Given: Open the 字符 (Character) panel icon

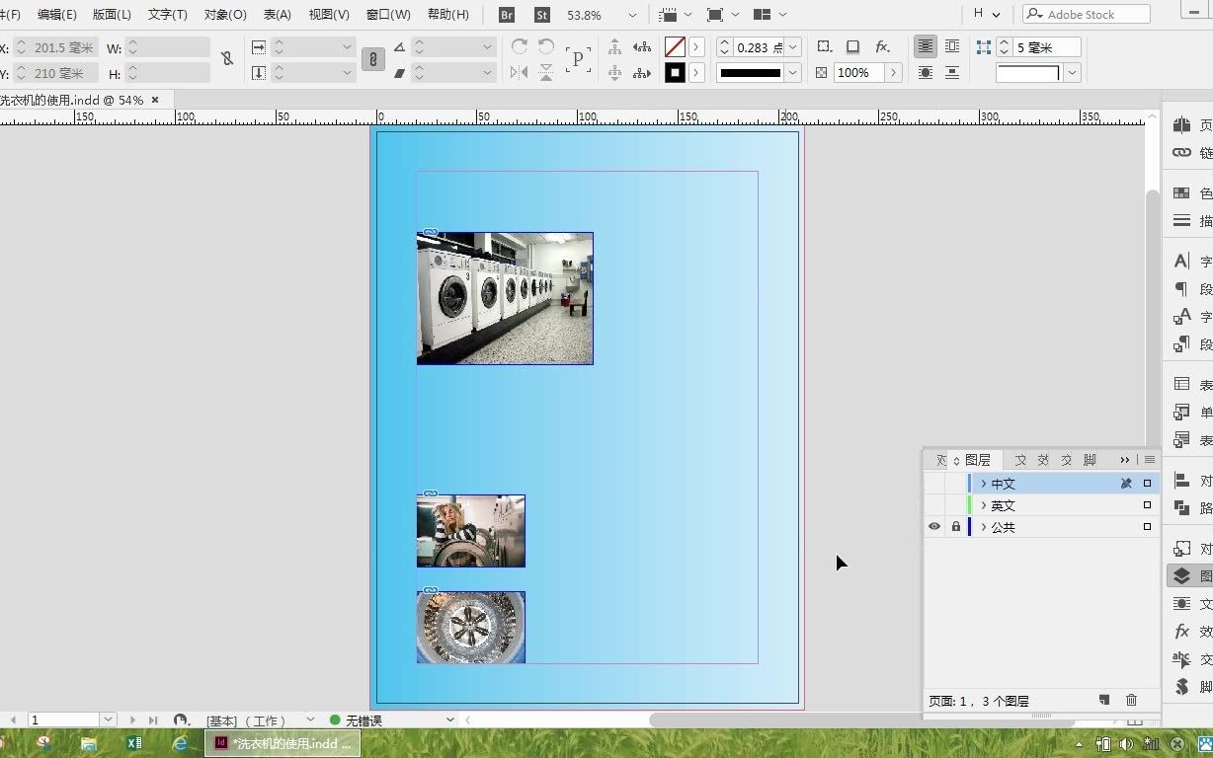Looking at the screenshot, I should (1182, 259).
